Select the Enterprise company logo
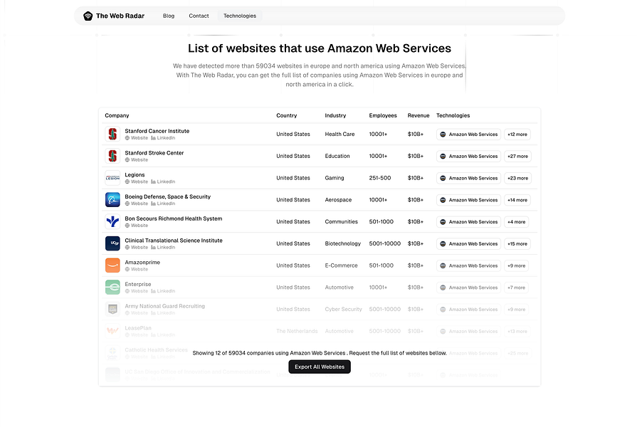Screen dimensions: 637x427 coord(112,287)
